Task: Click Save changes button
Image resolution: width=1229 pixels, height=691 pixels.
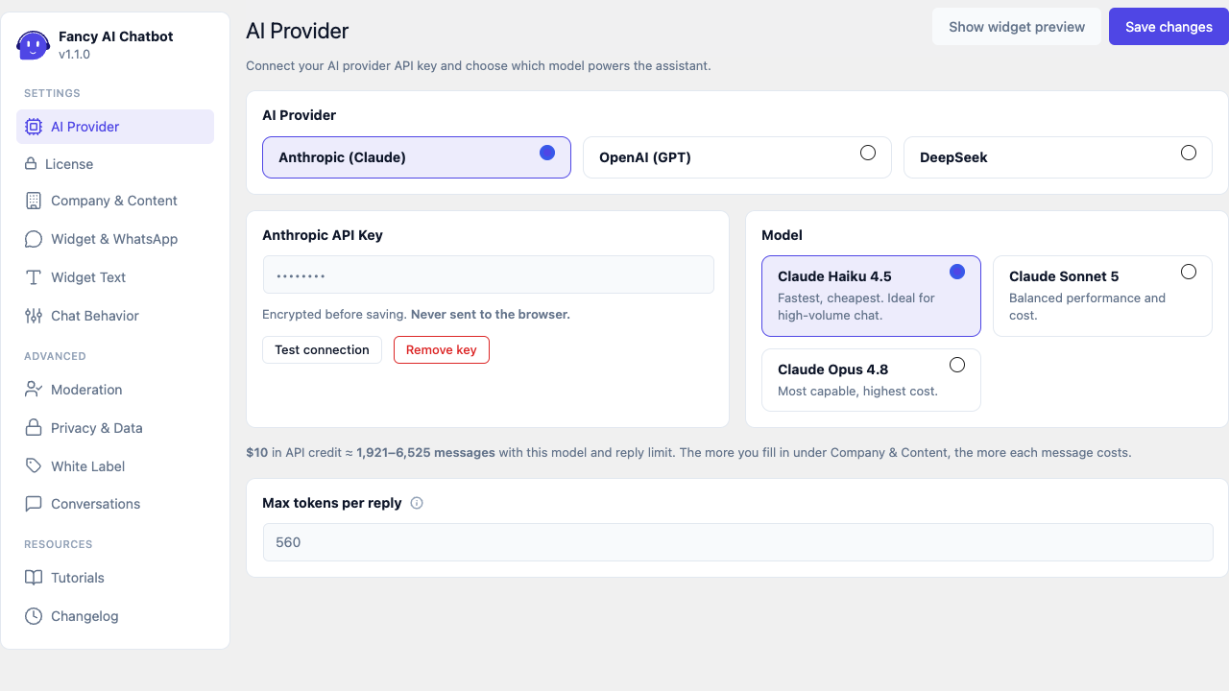Action: coord(1169,27)
